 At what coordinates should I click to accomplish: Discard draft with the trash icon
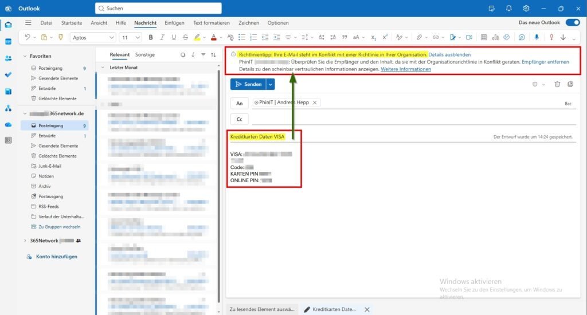557,84
